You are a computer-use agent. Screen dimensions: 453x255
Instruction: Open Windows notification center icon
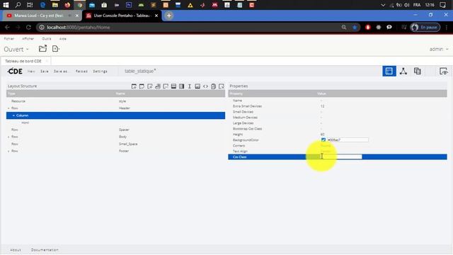click(x=442, y=5)
